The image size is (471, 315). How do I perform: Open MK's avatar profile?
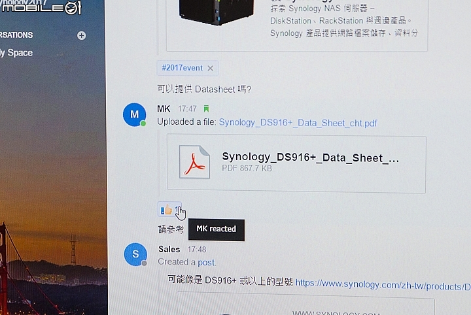(134, 114)
